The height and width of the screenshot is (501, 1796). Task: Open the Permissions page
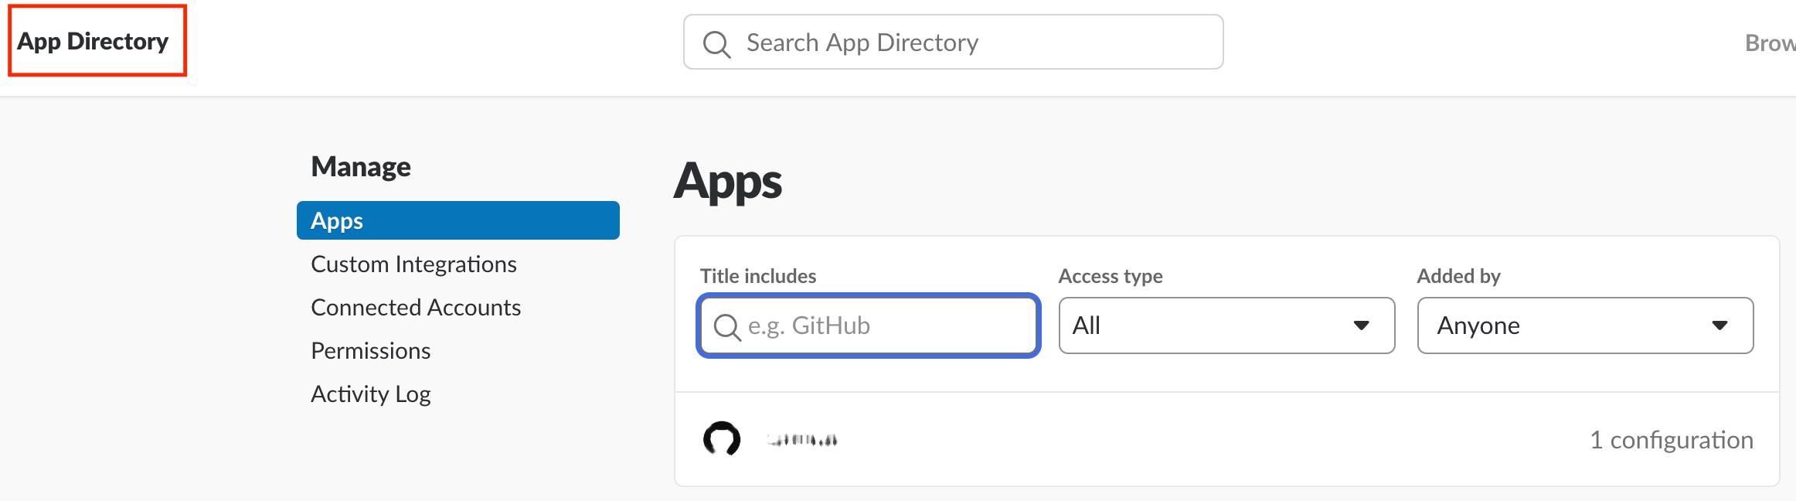(370, 351)
